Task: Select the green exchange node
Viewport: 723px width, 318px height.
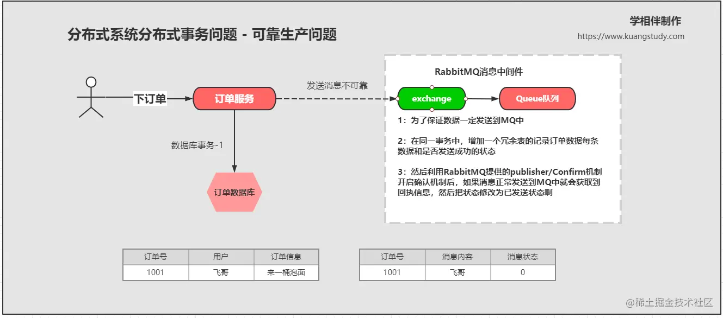Action: click(431, 99)
